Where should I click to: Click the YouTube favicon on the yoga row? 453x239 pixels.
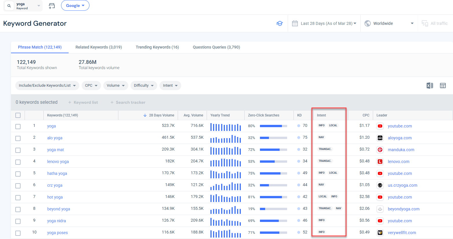[380, 126]
